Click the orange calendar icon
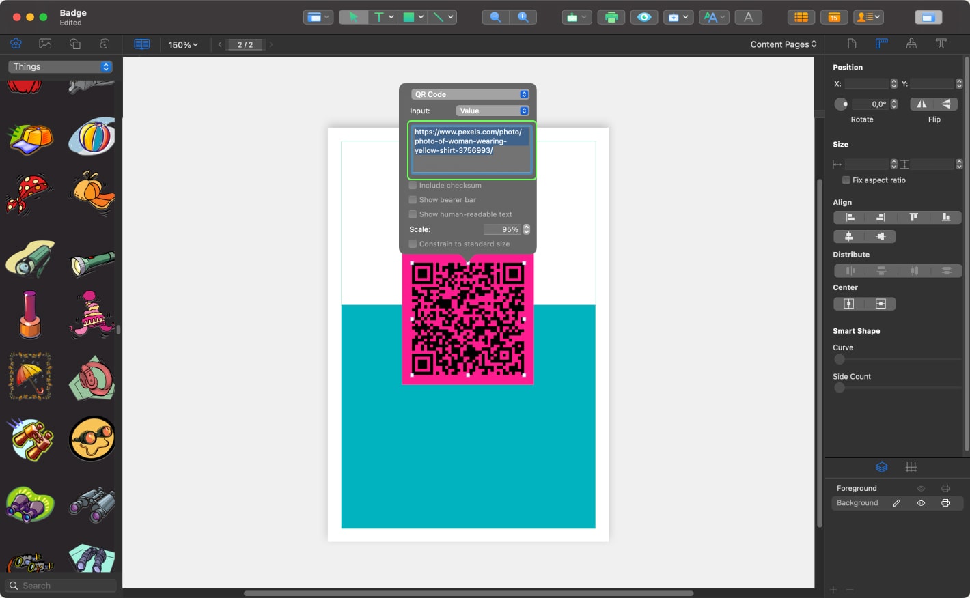Image resolution: width=970 pixels, height=598 pixels. [x=834, y=17]
